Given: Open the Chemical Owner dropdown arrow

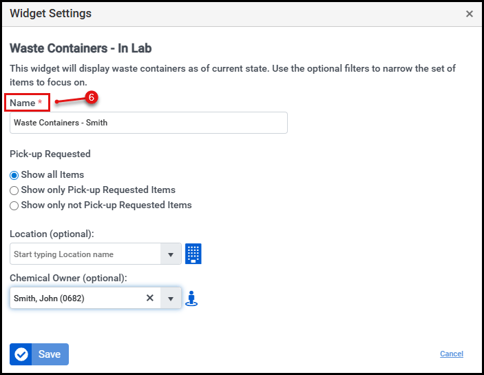Looking at the screenshot, I should click(x=171, y=298).
